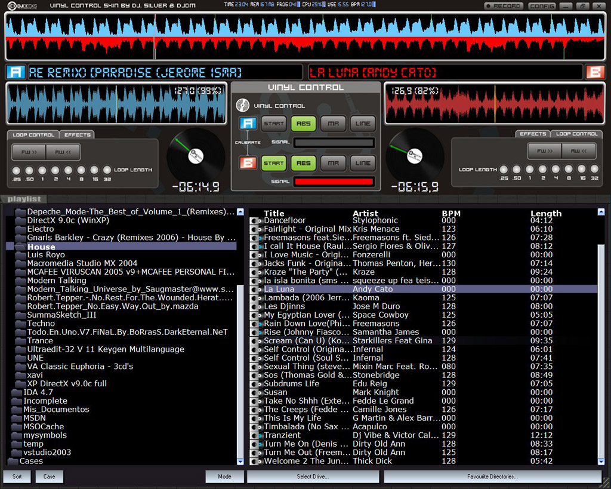
Task: Toggle deck B LINE button
Action: point(363,164)
